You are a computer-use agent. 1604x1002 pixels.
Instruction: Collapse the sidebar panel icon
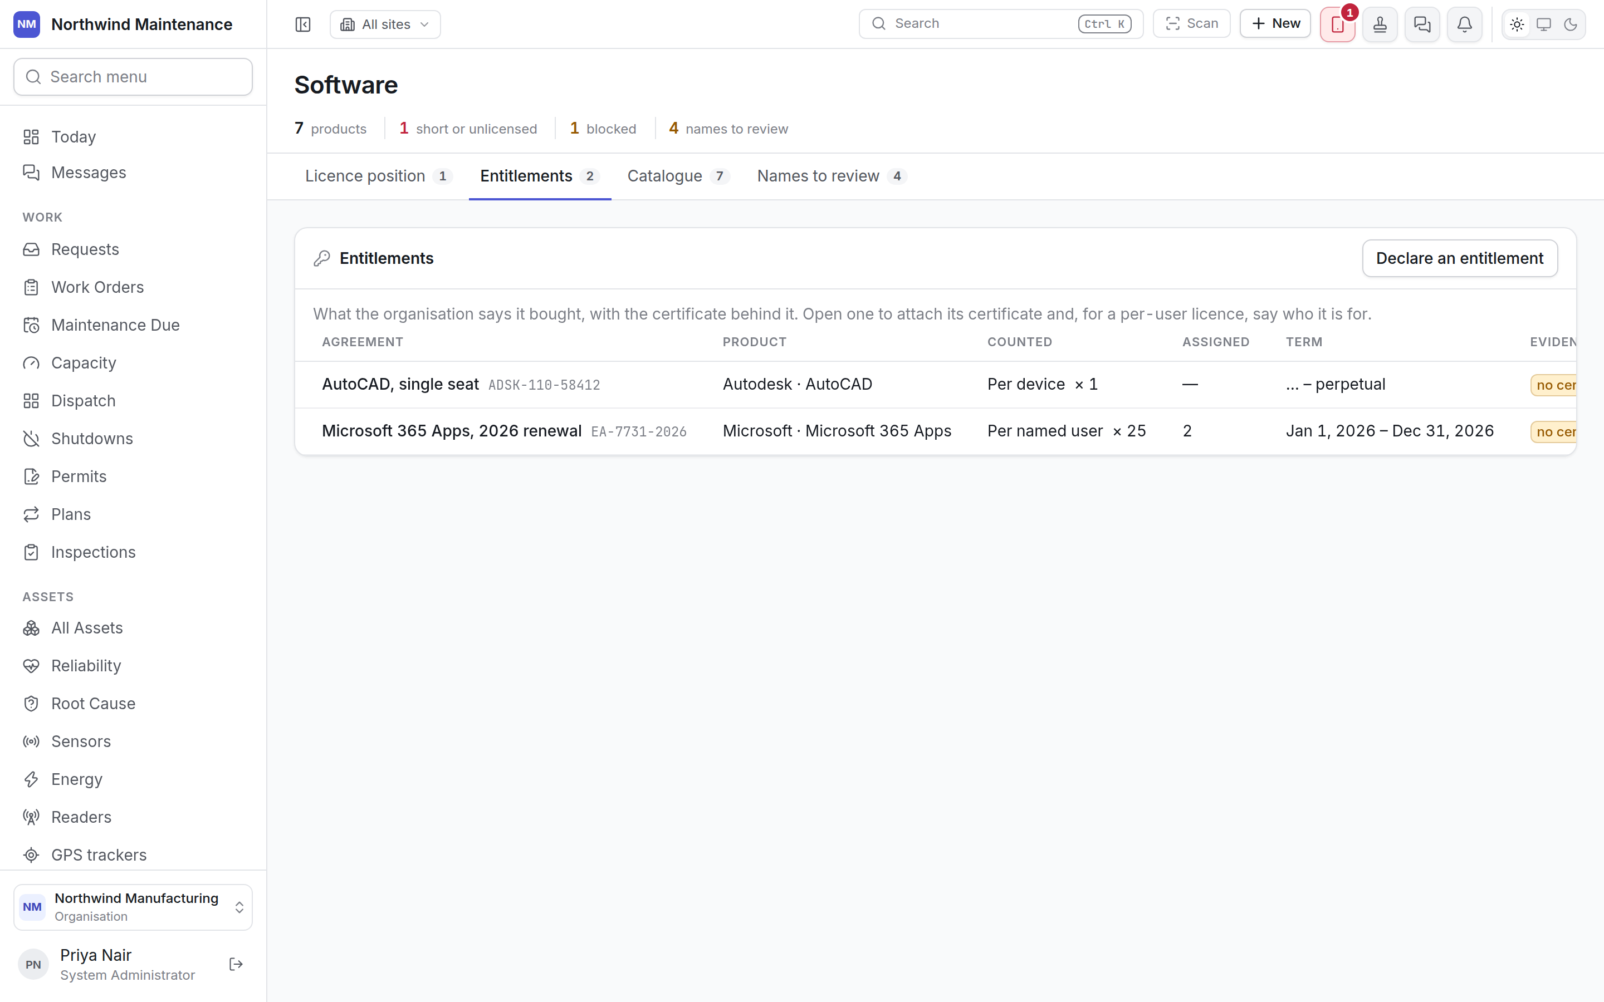click(303, 24)
